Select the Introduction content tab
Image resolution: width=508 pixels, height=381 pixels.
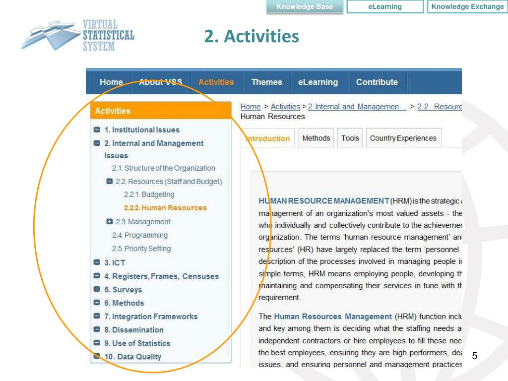[268, 138]
